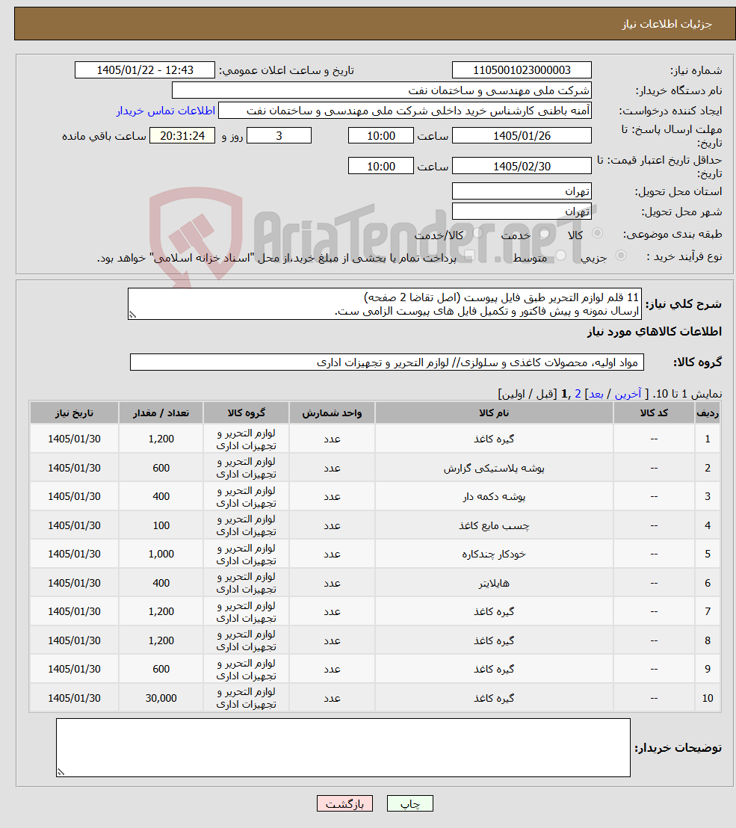The image size is (736, 828).
Task: Click the delivery city field تهران
Action: click(522, 211)
